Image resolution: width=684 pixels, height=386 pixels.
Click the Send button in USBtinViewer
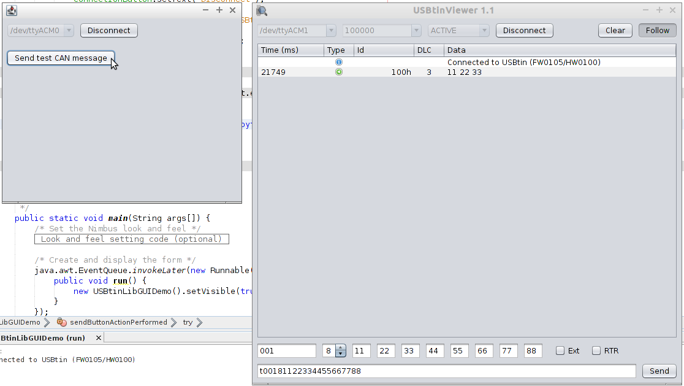(659, 371)
